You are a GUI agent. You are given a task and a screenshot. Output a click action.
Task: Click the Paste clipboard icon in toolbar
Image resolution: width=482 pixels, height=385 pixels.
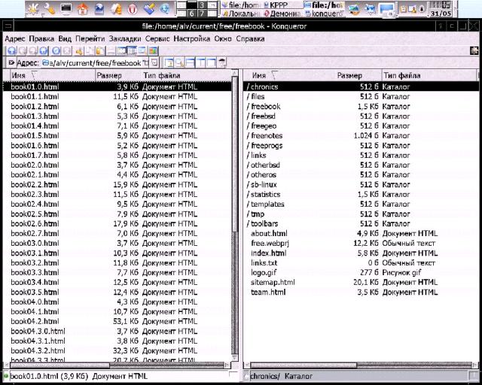pyautogui.click(x=100, y=50)
